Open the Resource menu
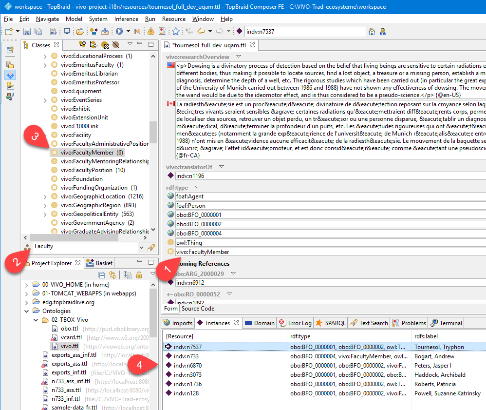Screen dimensions: 486x410 click(173, 19)
